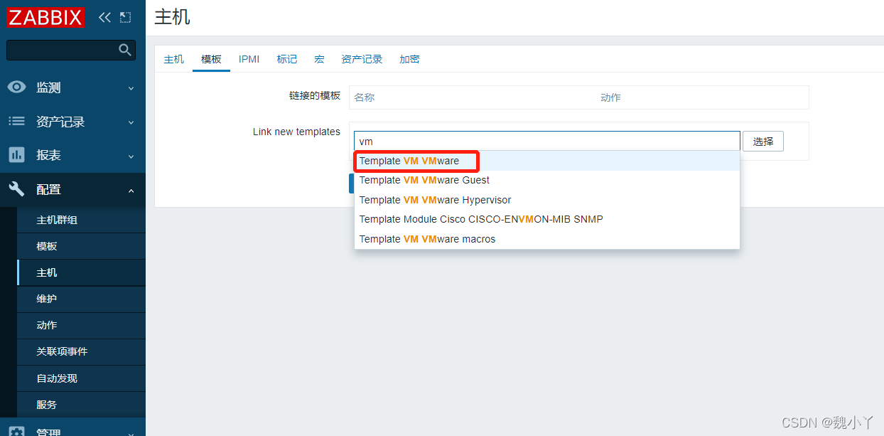Select Template VM VMware Guest suggestion
Image resolution: width=884 pixels, height=436 pixels.
pyautogui.click(x=547, y=180)
